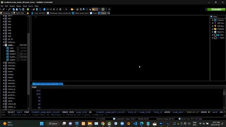Select the student_exam_mark_record result tab

coord(48,84)
